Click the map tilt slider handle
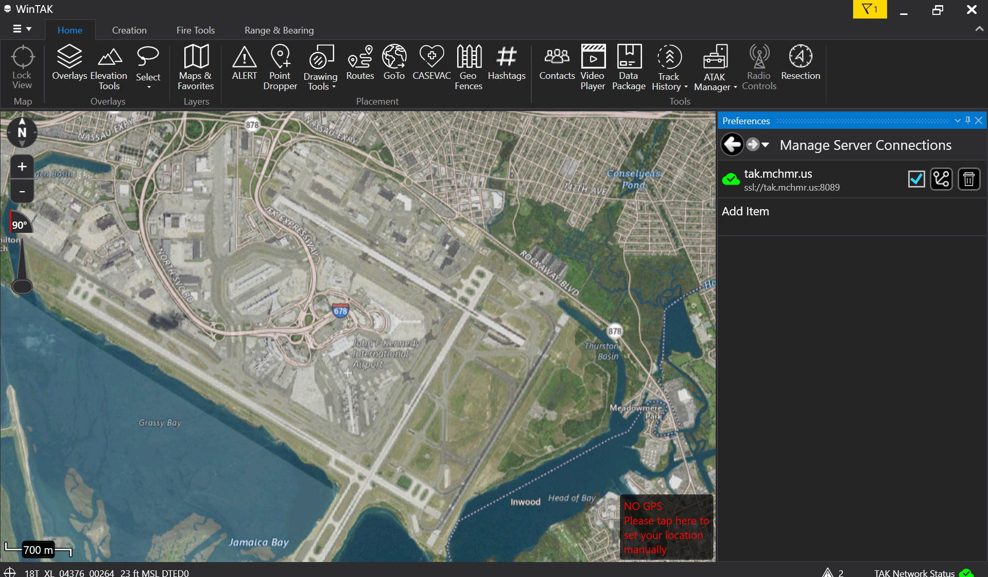Image resolution: width=988 pixels, height=577 pixels. [22, 286]
